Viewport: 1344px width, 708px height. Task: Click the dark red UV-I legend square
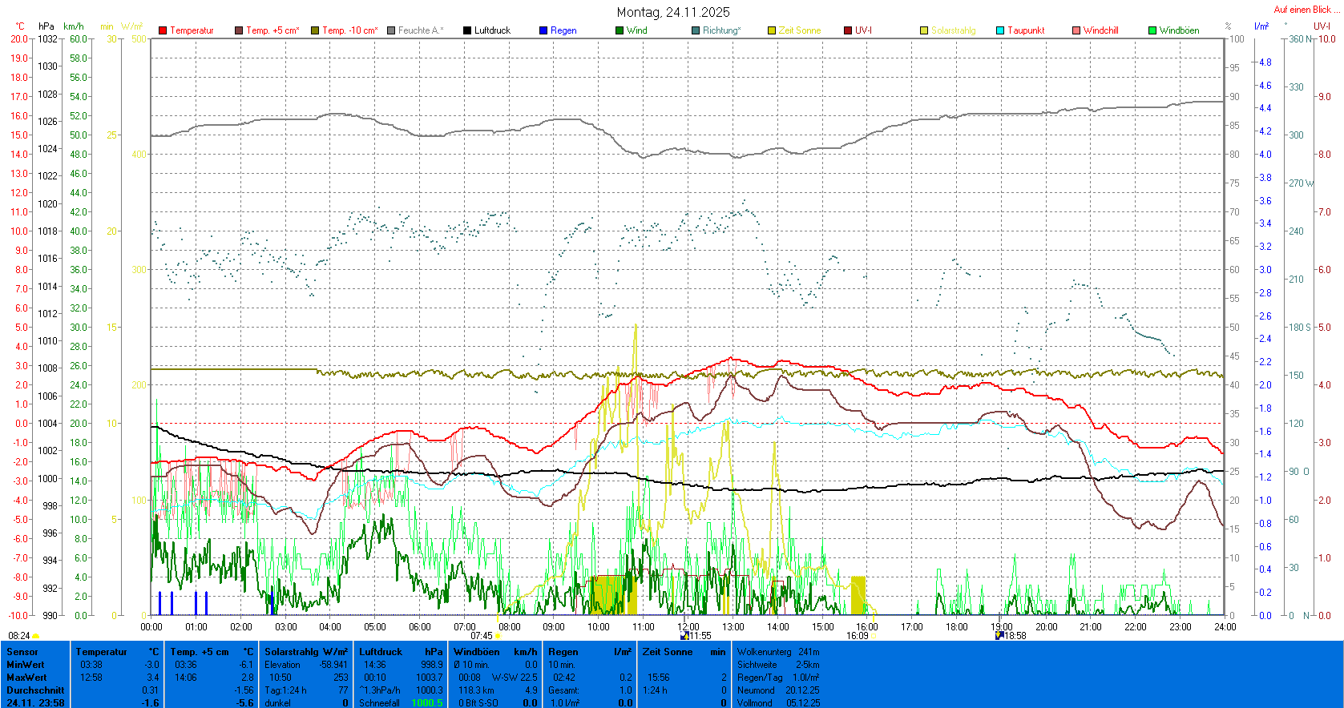point(848,30)
